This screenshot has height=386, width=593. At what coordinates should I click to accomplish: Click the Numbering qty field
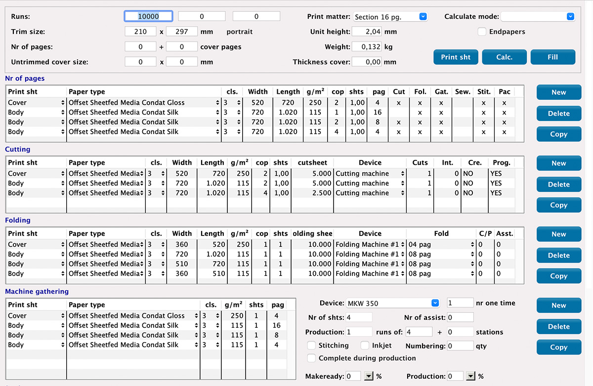[460, 346]
